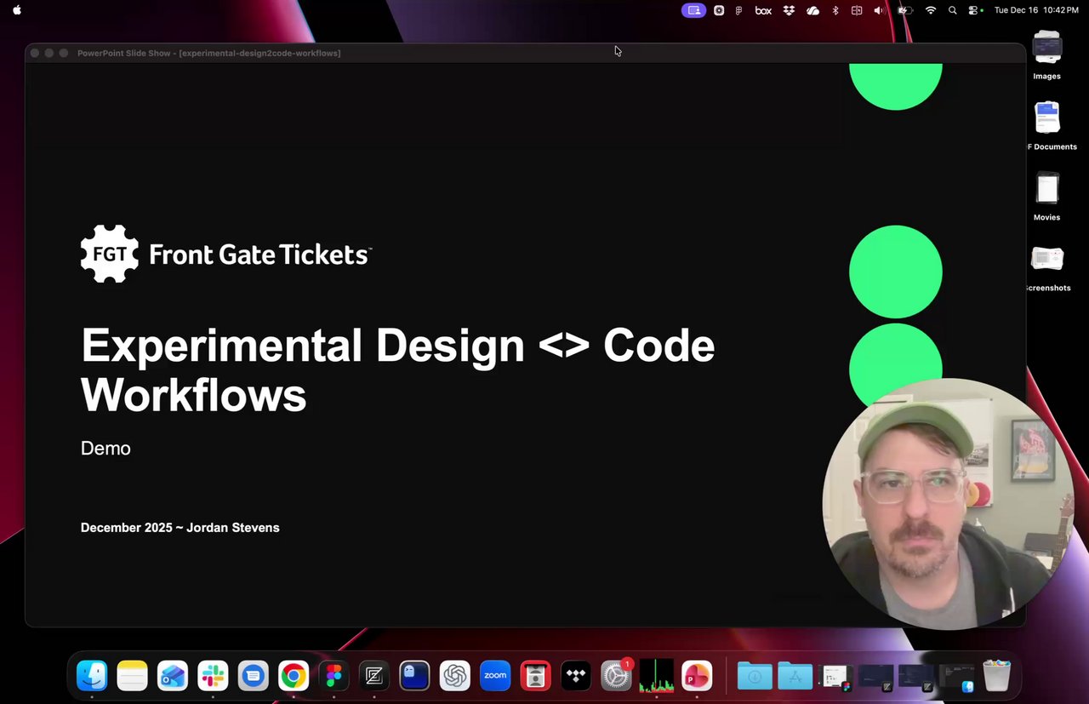Open Zoom from the dock

[x=495, y=676]
